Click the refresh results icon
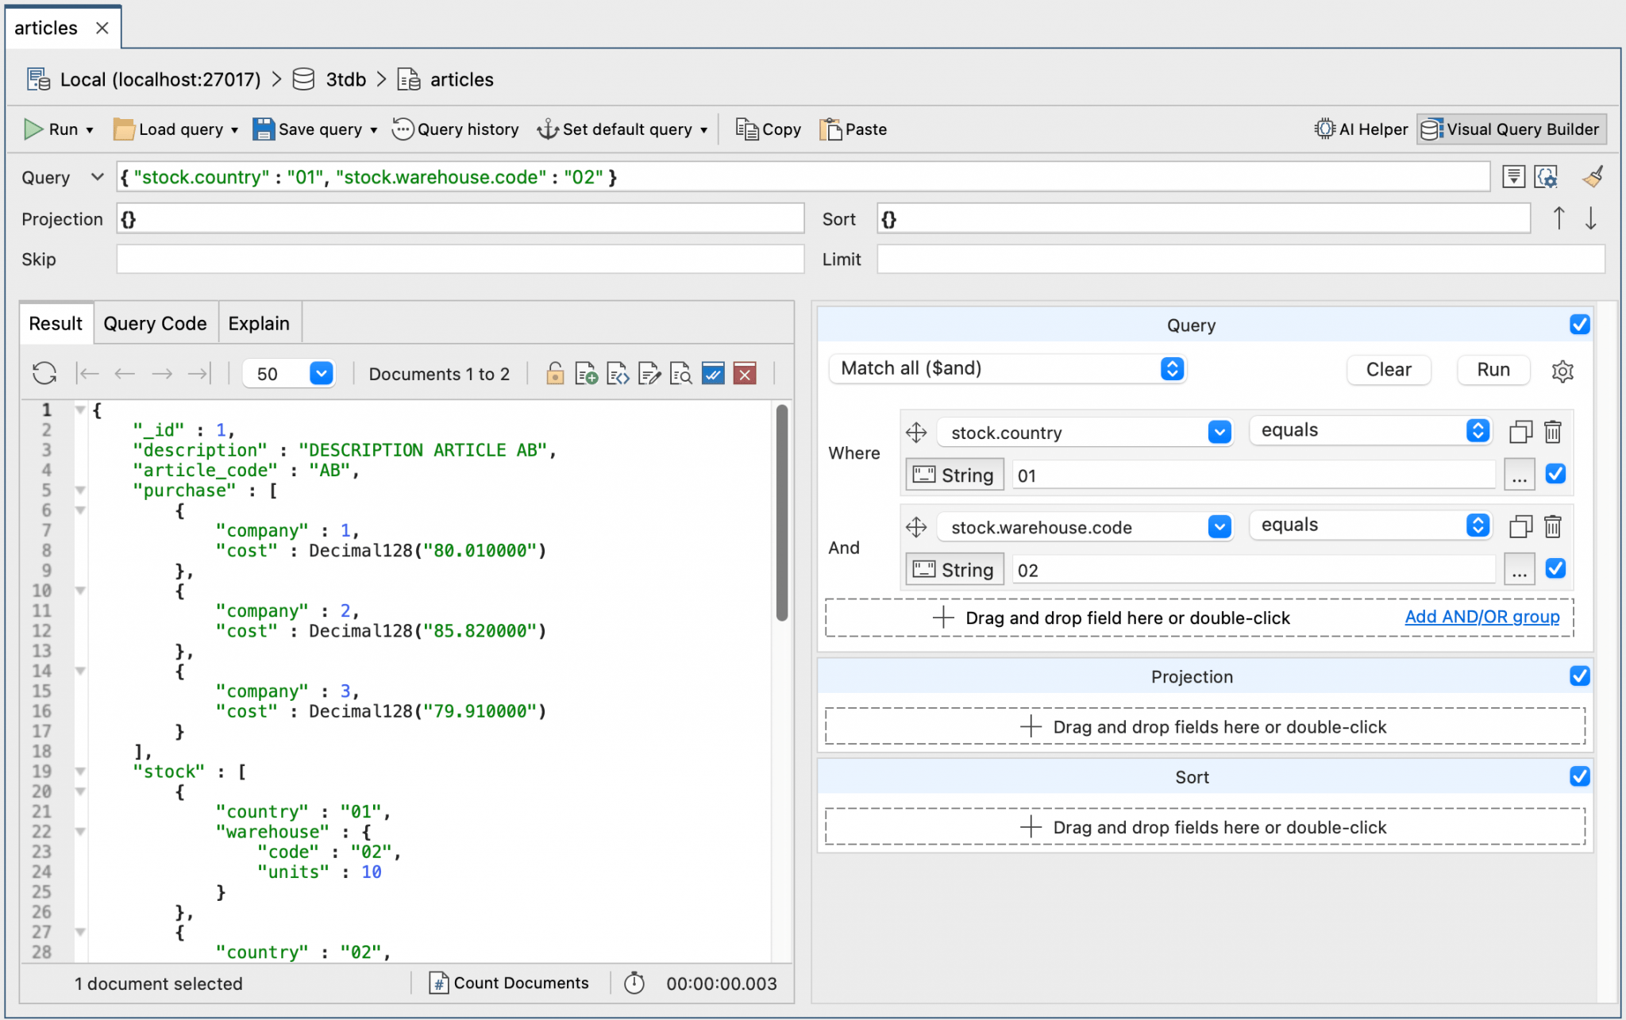The image size is (1626, 1020). (44, 373)
